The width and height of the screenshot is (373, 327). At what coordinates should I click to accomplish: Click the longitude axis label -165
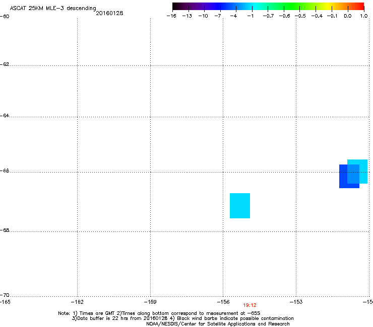(5, 302)
